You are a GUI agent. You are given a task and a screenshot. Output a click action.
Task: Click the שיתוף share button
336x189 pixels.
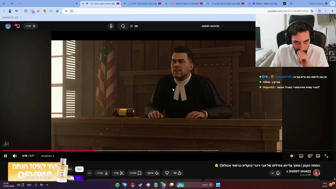coord(153,173)
